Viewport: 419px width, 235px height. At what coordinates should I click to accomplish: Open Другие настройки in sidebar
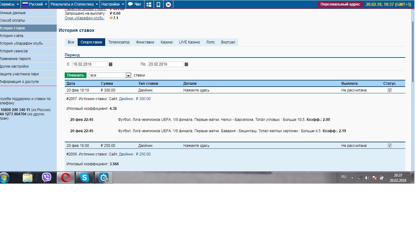[28, 66]
